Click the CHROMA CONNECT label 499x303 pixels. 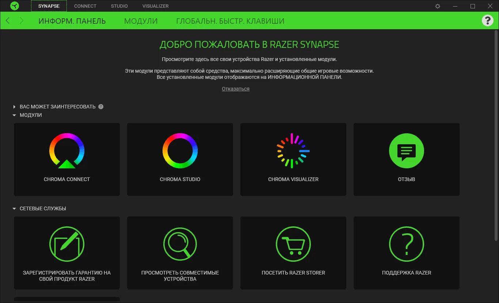pos(67,179)
